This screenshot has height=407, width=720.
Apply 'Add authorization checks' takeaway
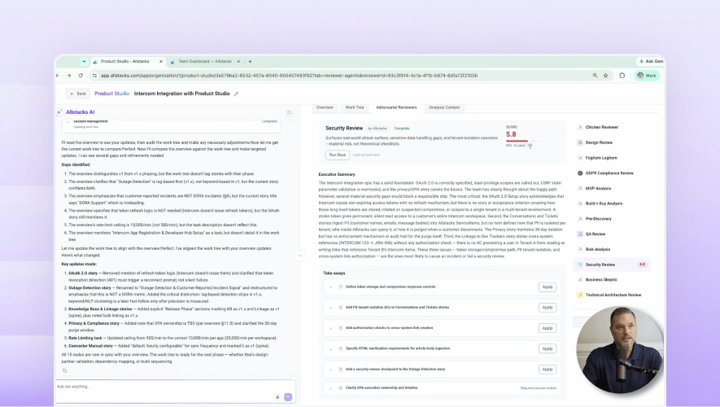coord(548,328)
